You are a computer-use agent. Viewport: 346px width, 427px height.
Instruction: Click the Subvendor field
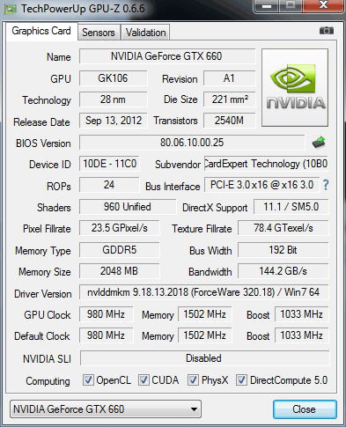[266, 164]
